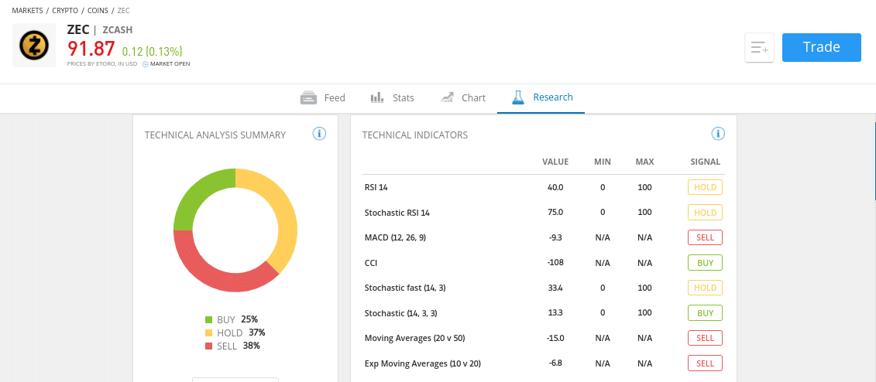
Task: Click the VALUE column header
Action: [555, 162]
